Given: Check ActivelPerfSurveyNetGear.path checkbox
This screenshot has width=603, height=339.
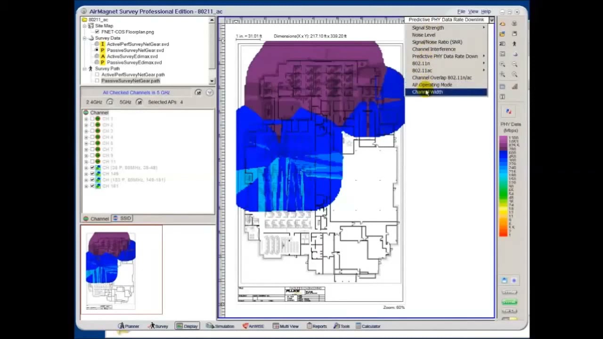Looking at the screenshot, I should click(97, 75).
